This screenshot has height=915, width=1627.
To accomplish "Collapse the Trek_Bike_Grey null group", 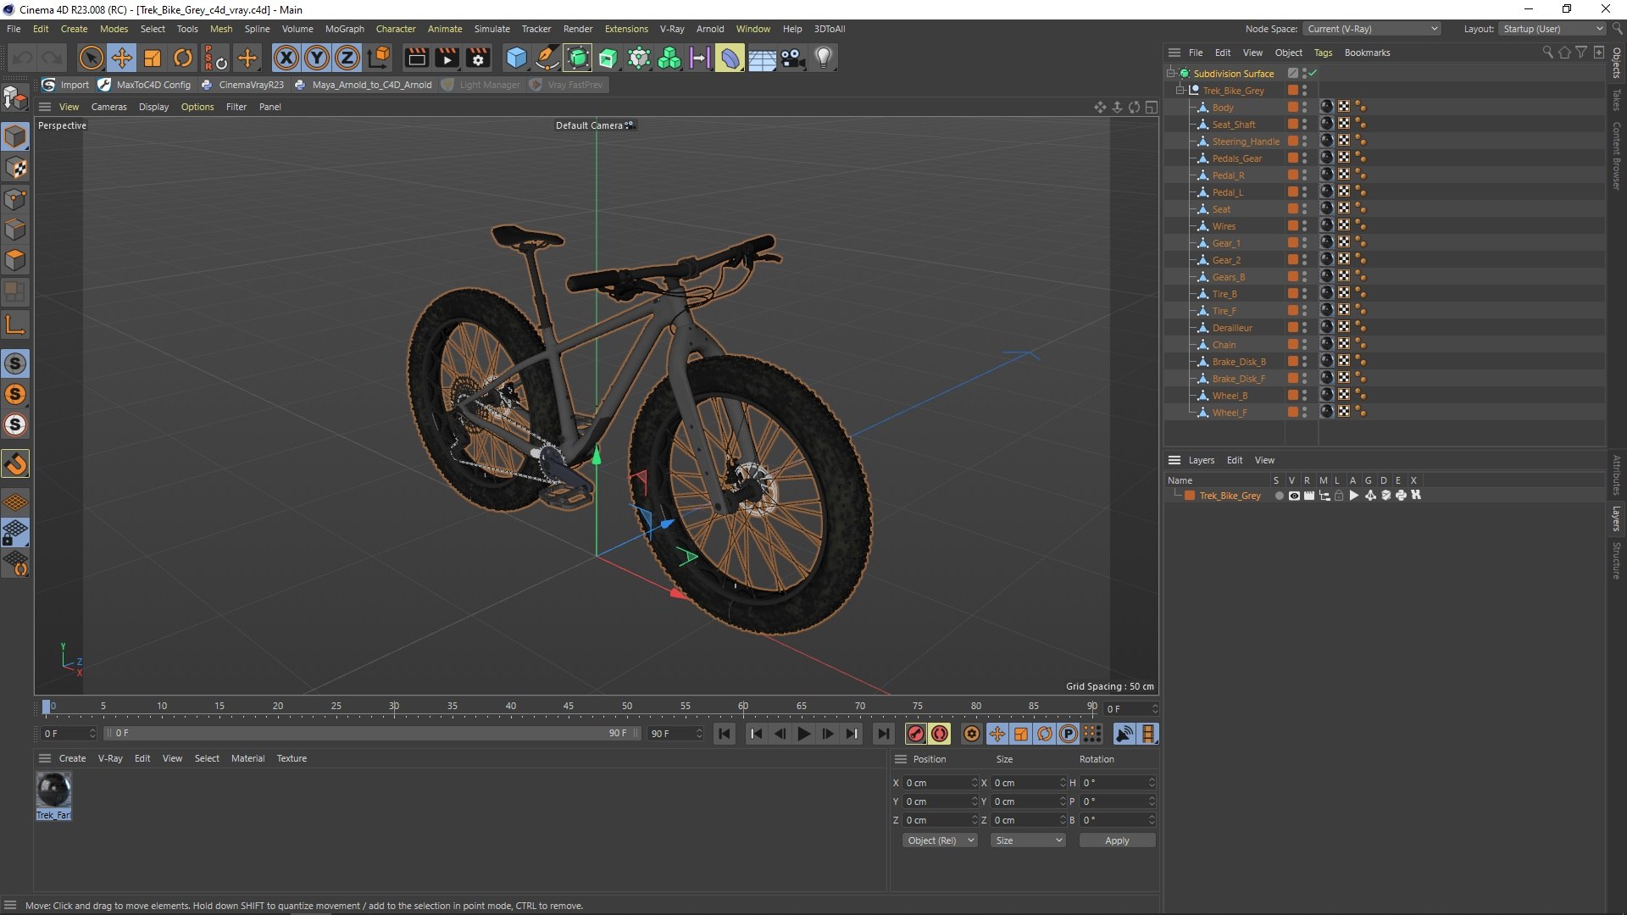I will (x=1180, y=91).
